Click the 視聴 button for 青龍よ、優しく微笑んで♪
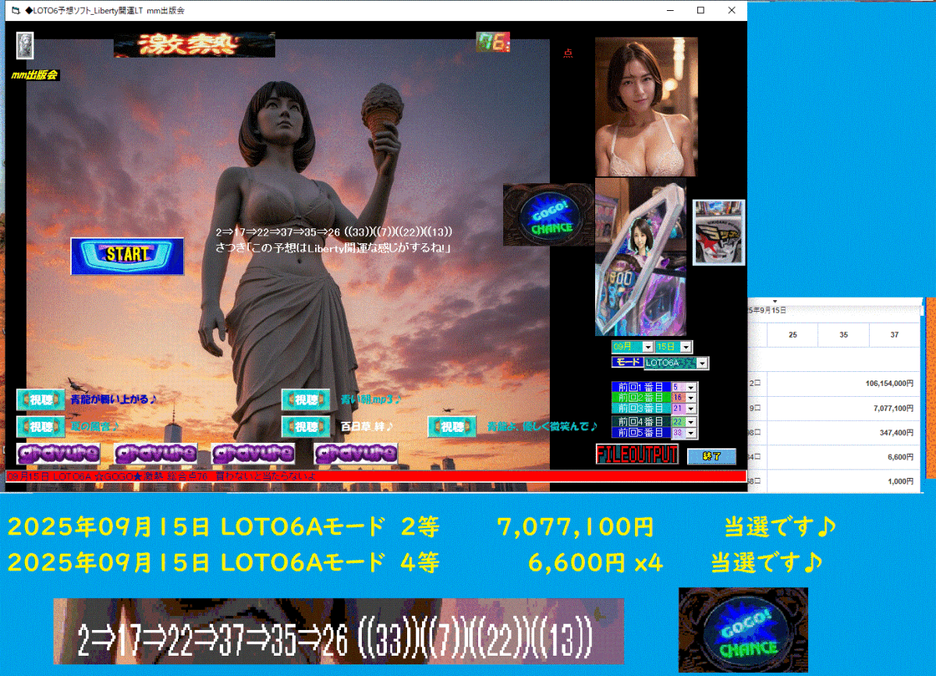 click(452, 426)
